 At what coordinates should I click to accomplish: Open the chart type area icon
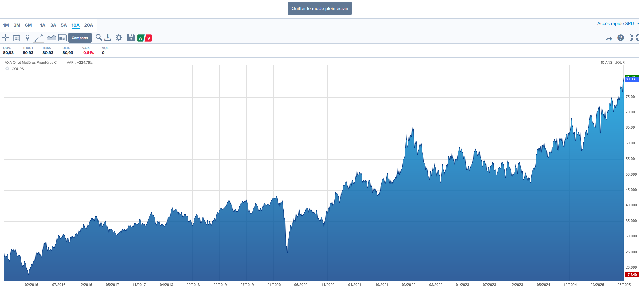pyautogui.click(x=51, y=38)
